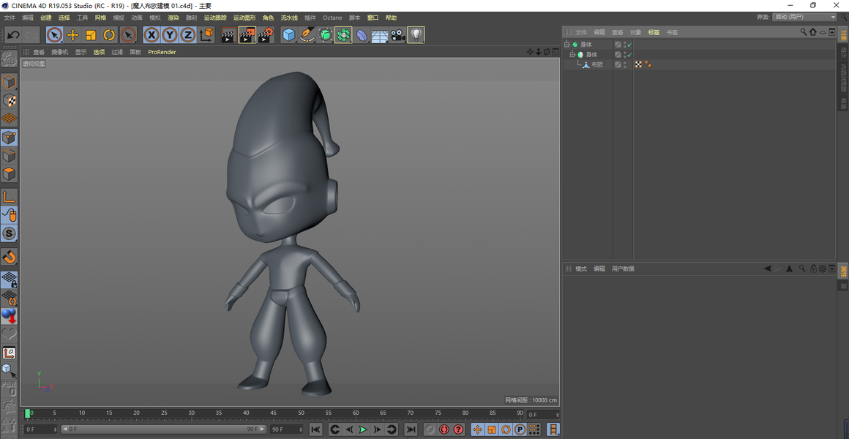Click the timeline range slider bar

pyautogui.click(x=161, y=429)
